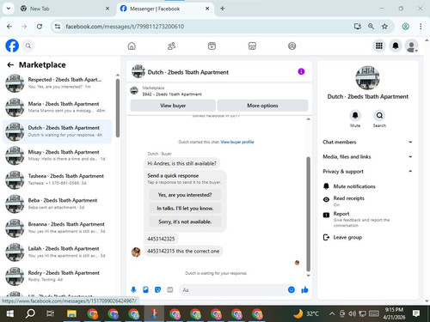The height and width of the screenshot is (322, 430).
Task: Open the notifications bell in the header
Action: [x=396, y=46]
